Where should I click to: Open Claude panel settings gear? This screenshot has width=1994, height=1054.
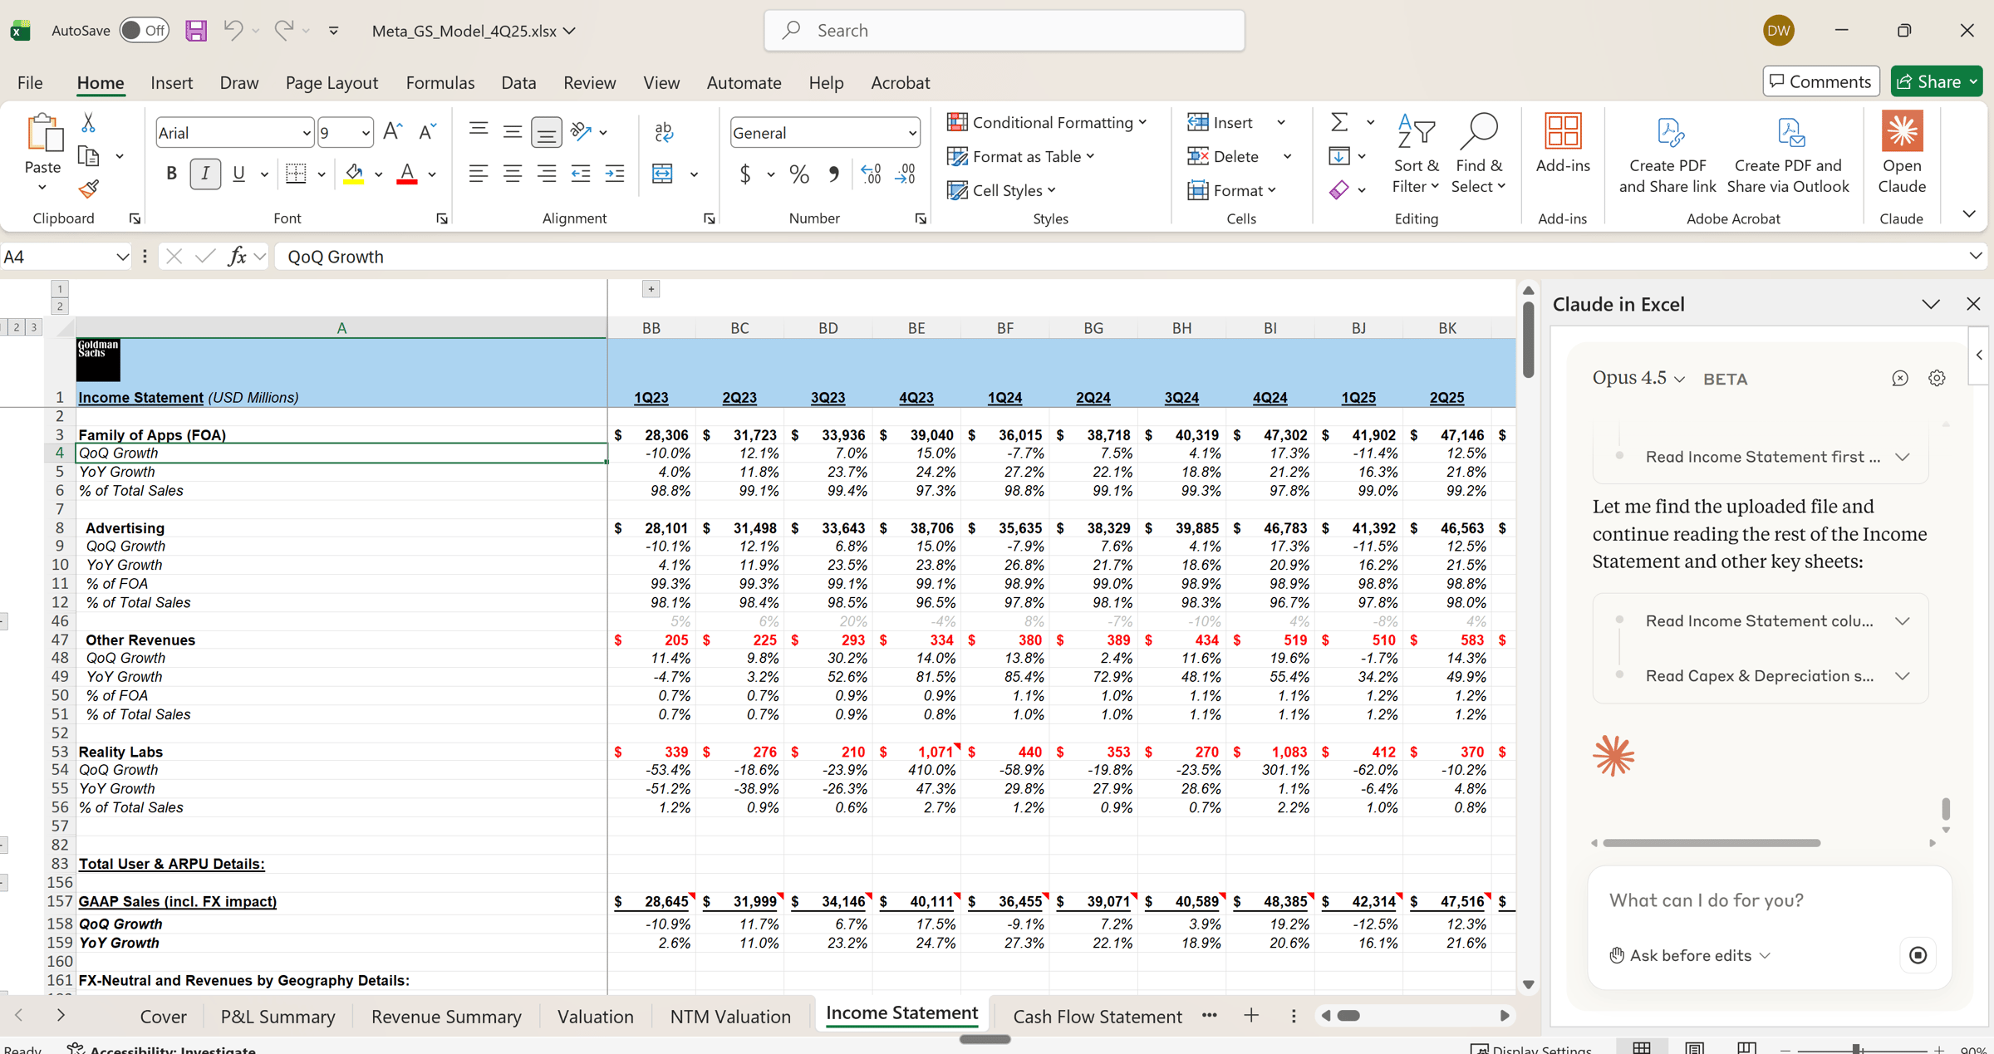[1937, 378]
